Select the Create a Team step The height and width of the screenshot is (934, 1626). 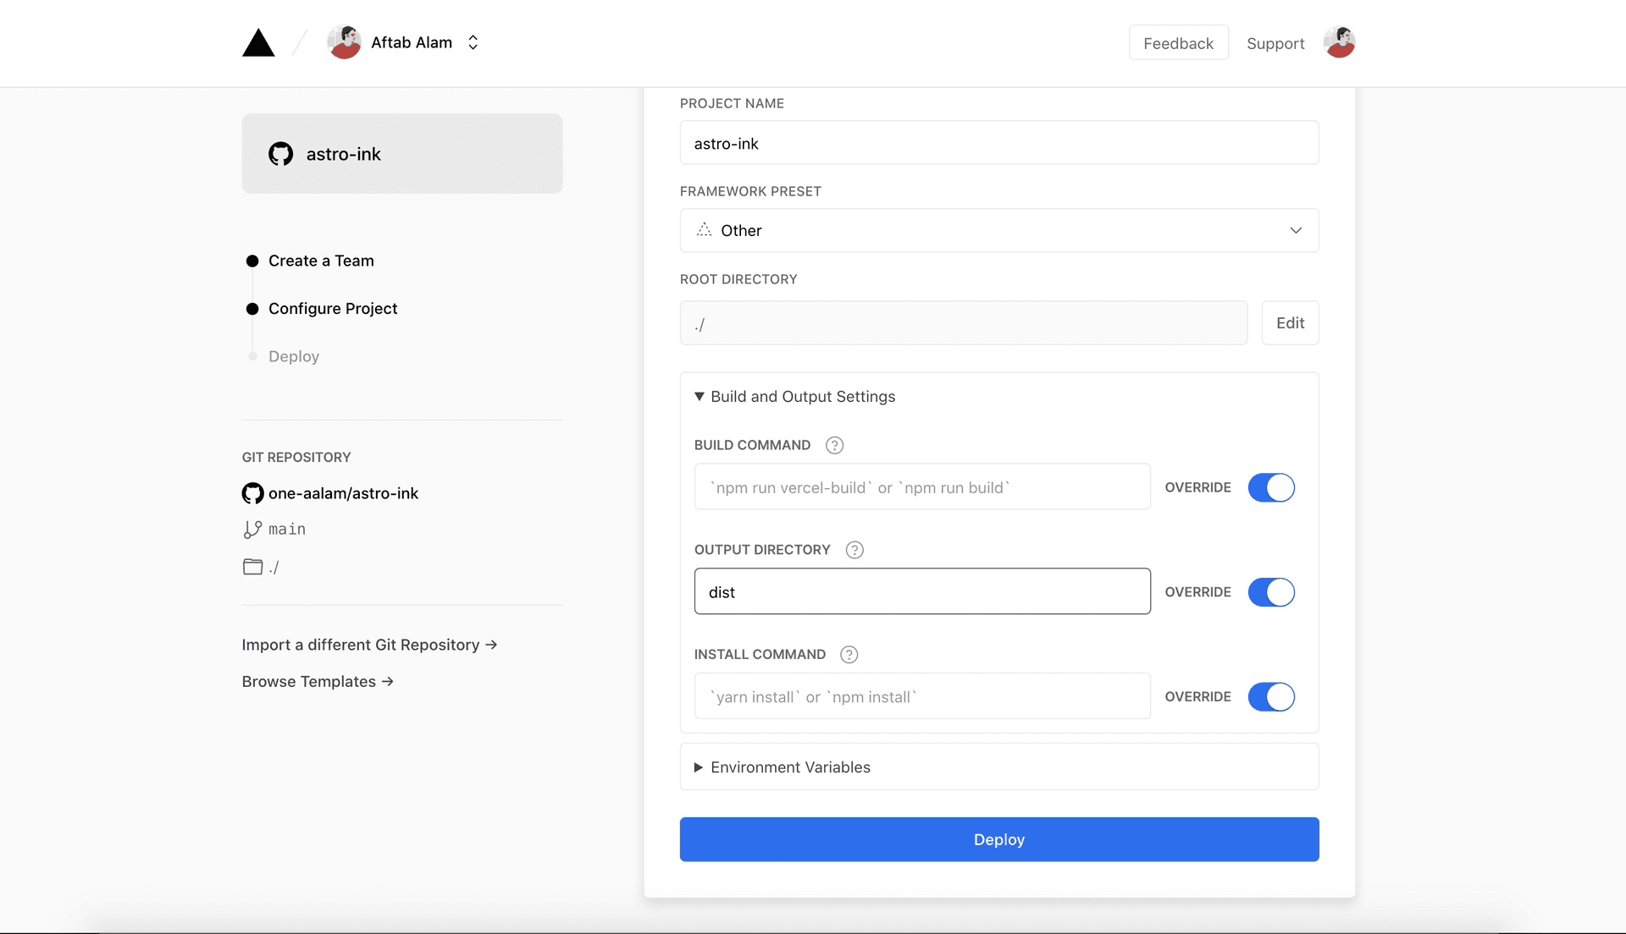coord(321,261)
